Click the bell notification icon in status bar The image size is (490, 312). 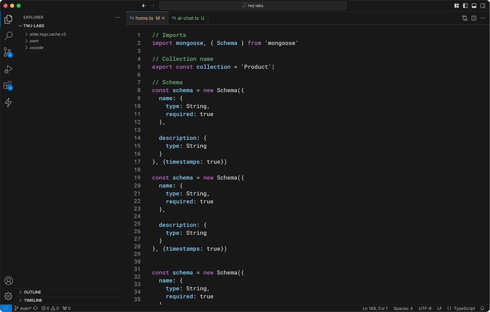tap(482, 308)
